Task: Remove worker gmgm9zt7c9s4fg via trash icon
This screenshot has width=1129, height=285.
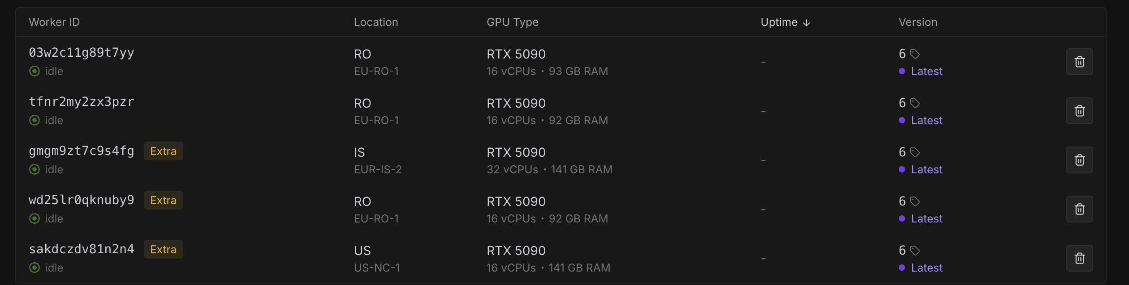Action: (1079, 160)
